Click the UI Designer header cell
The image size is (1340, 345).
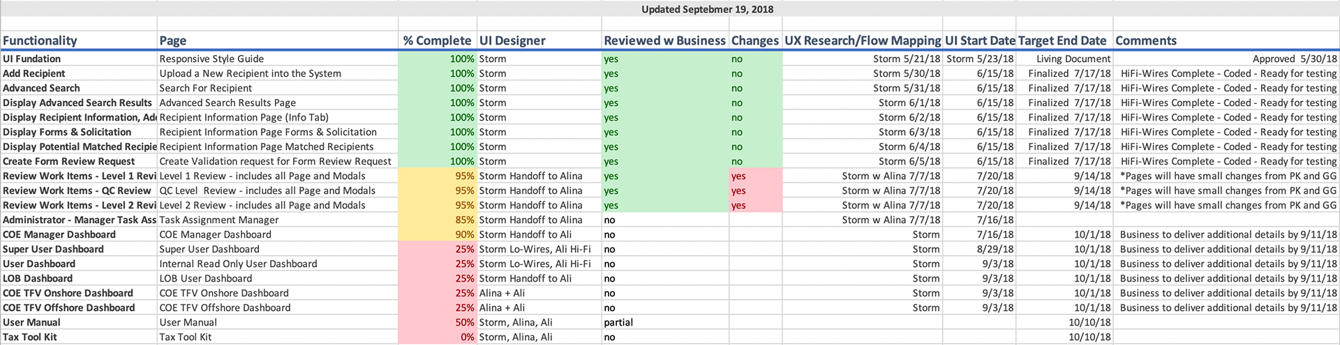pos(539,40)
